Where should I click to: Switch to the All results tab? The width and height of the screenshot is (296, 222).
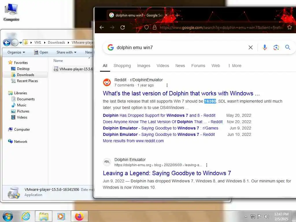(105, 66)
